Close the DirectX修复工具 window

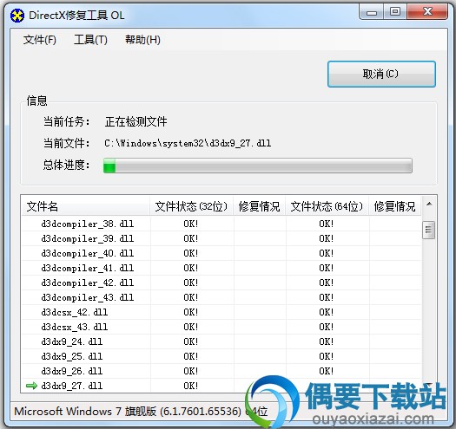(x=427, y=12)
